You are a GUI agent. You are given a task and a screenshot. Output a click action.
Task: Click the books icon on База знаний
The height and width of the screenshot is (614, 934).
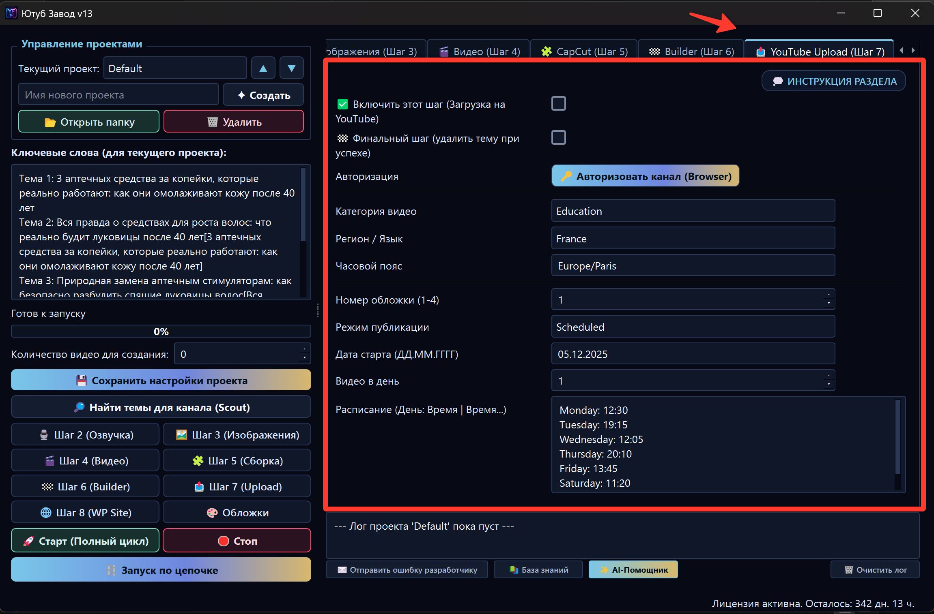coord(514,570)
